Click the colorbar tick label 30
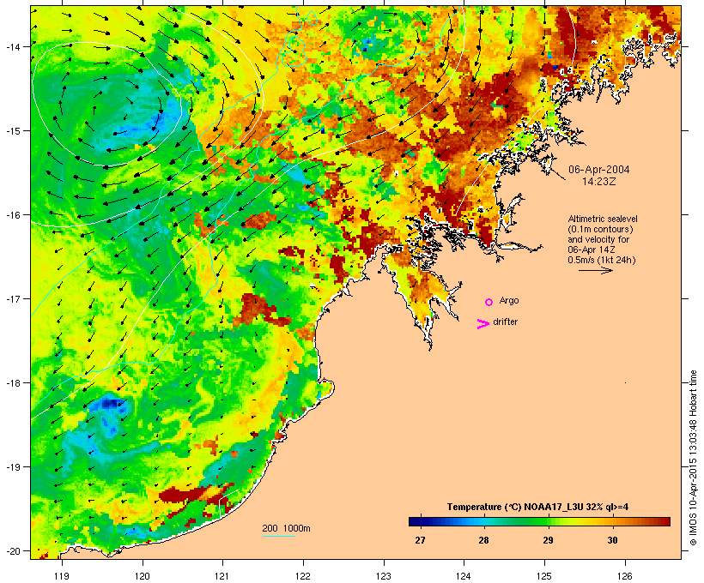This screenshot has height=583, width=704. [x=612, y=540]
